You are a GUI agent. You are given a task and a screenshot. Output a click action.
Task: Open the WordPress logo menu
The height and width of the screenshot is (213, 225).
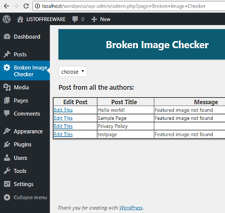click(6, 19)
